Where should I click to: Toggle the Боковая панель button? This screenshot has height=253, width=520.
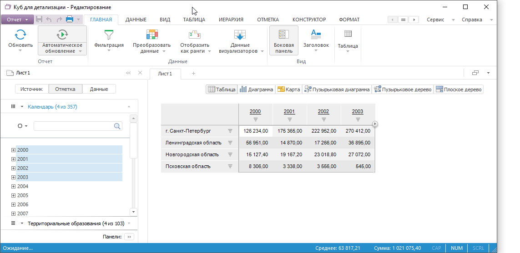point(284,40)
